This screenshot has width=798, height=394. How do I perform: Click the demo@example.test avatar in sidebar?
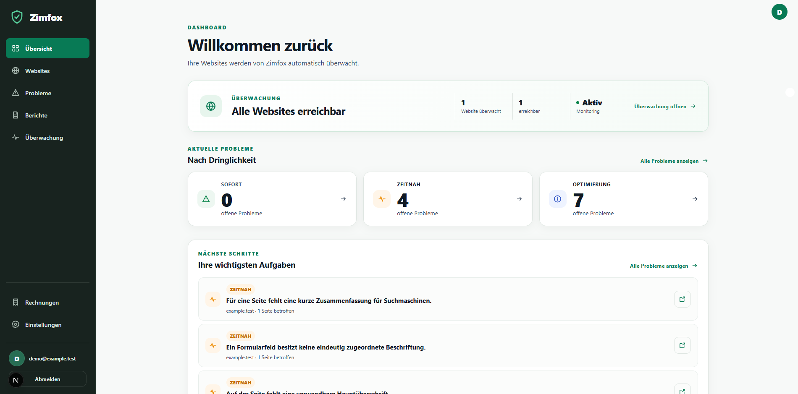click(17, 358)
